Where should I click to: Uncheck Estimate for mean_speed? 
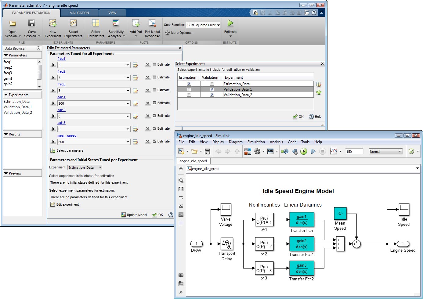pos(154,141)
